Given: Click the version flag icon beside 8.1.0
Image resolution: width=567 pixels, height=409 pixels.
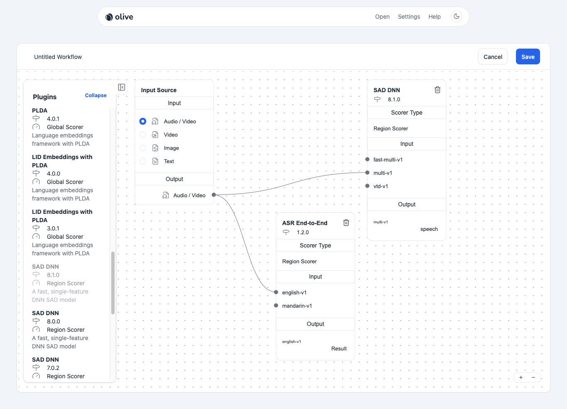Looking at the screenshot, I should tap(377, 100).
